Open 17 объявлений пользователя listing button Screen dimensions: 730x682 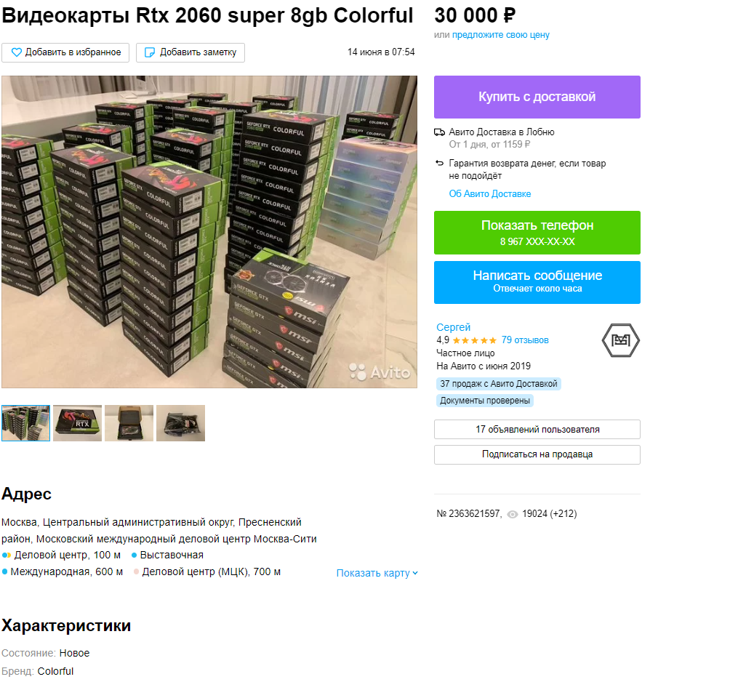point(537,429)
